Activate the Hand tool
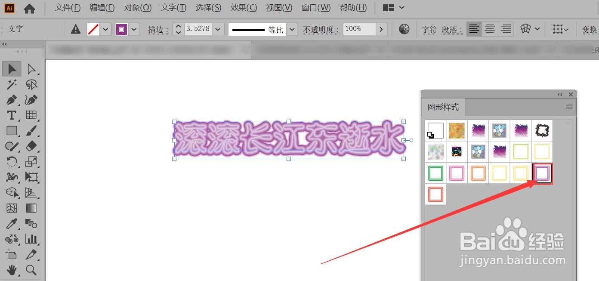Image resolution: width=599 pixels, height=281 pixels. pos(12,270)
